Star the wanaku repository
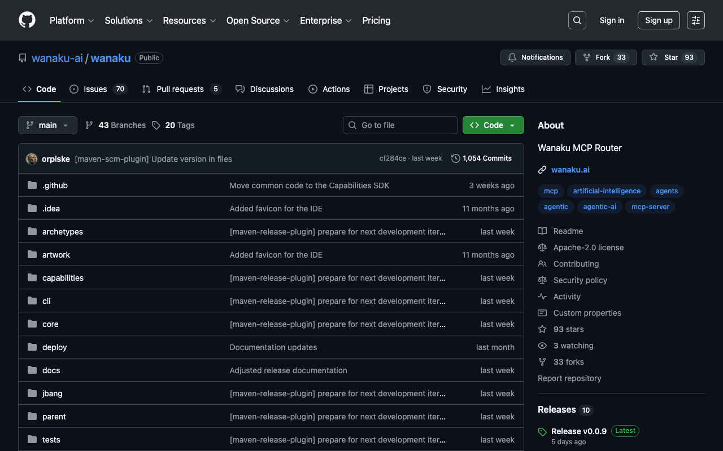Image resolution: width=723 pixels, height=451 pixels. (x=673, y=58)
